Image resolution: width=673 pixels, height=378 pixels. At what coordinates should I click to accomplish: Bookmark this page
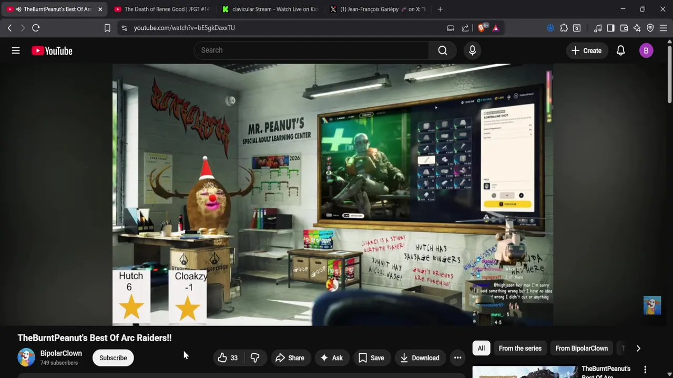107,28
